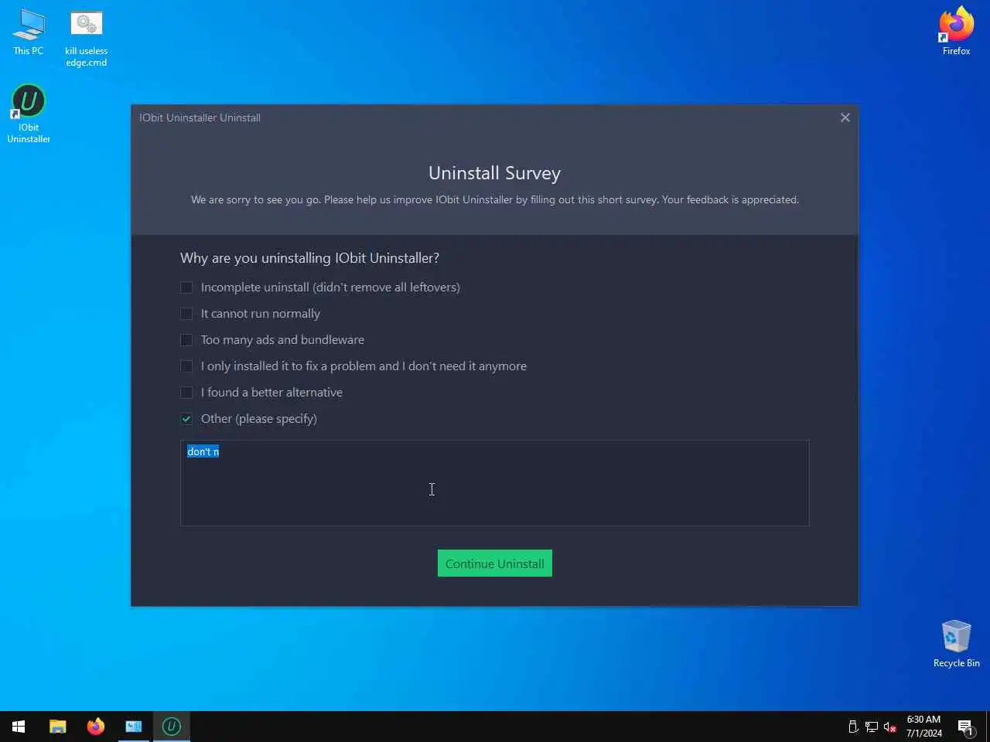Screen dimensions: 990x742
Task: Uncheck Other (please specify) option
Action: pos(186,419)
